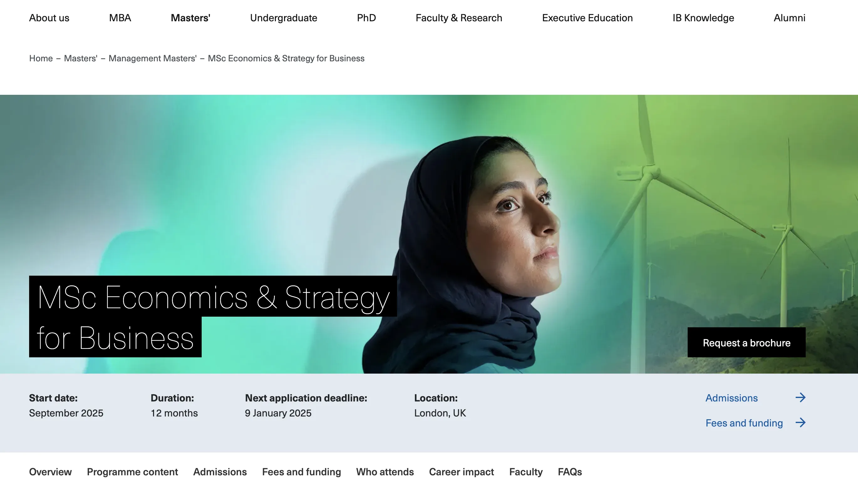Click the Home breadcrumb link
Viewport: 858px width, 490px height.
[x=41, y=58]
